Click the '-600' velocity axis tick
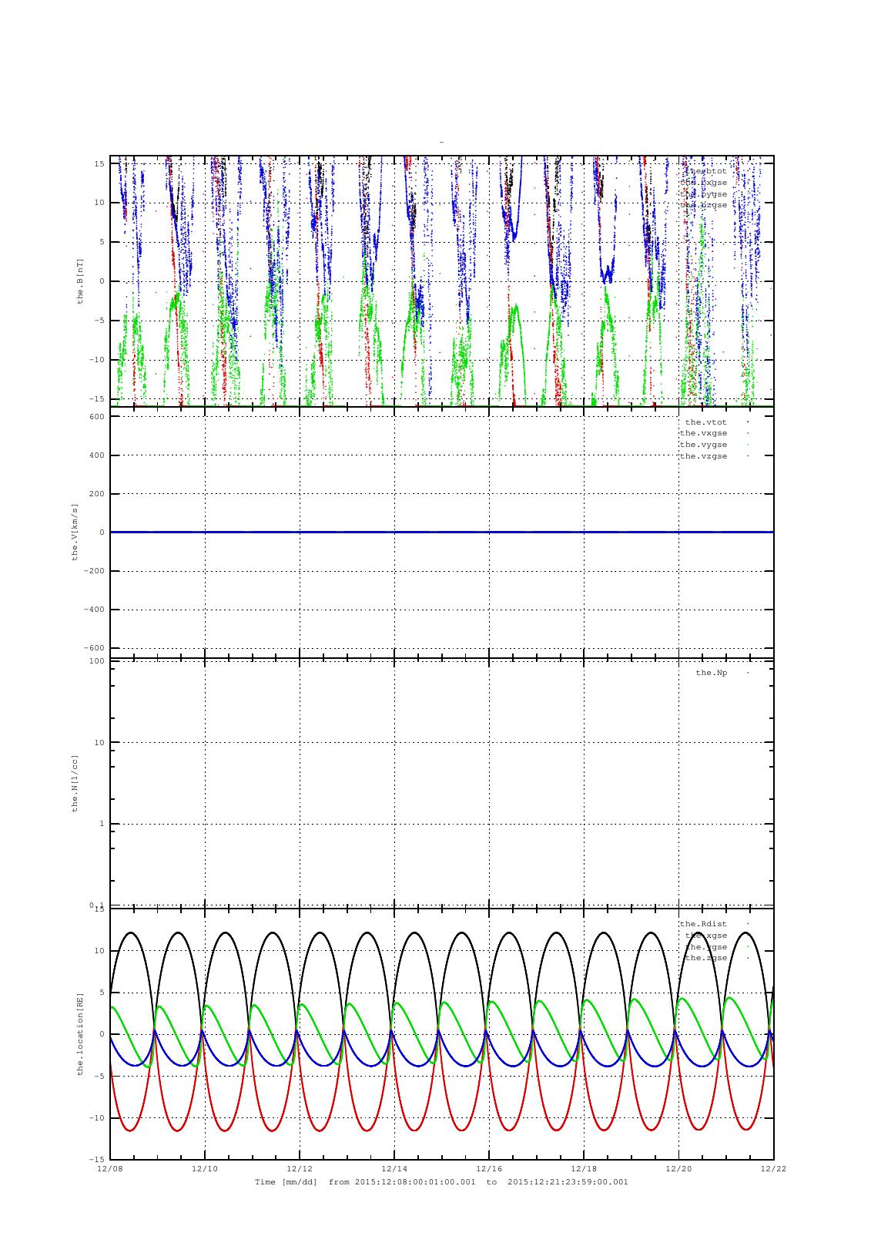871x1233 pixels. click(x=95, y=648)
